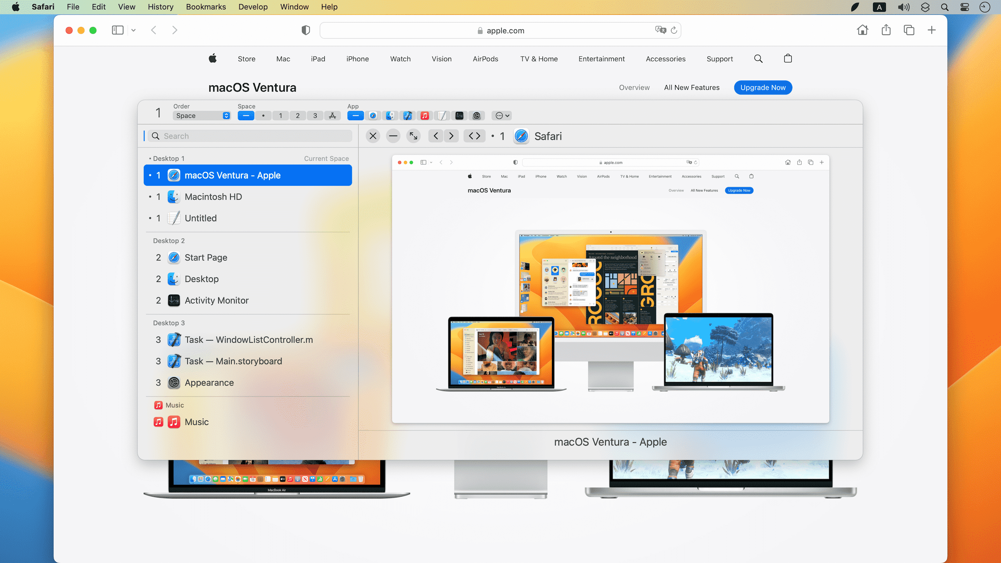
Task: Select Appearance window row
Action: [248, 382]
